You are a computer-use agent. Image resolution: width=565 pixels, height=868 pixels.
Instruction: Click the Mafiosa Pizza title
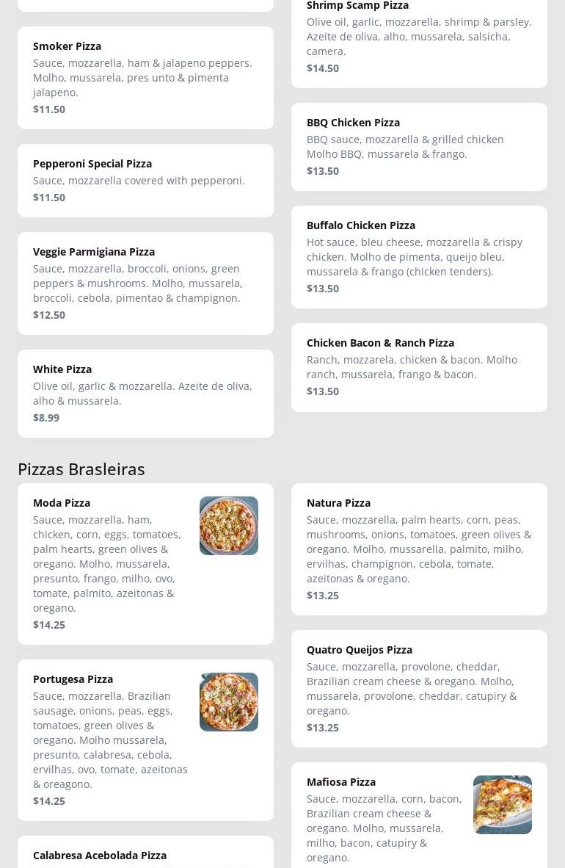point(341,781)
